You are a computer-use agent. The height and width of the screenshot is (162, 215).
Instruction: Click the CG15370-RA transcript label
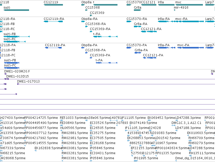pos(137,19)
